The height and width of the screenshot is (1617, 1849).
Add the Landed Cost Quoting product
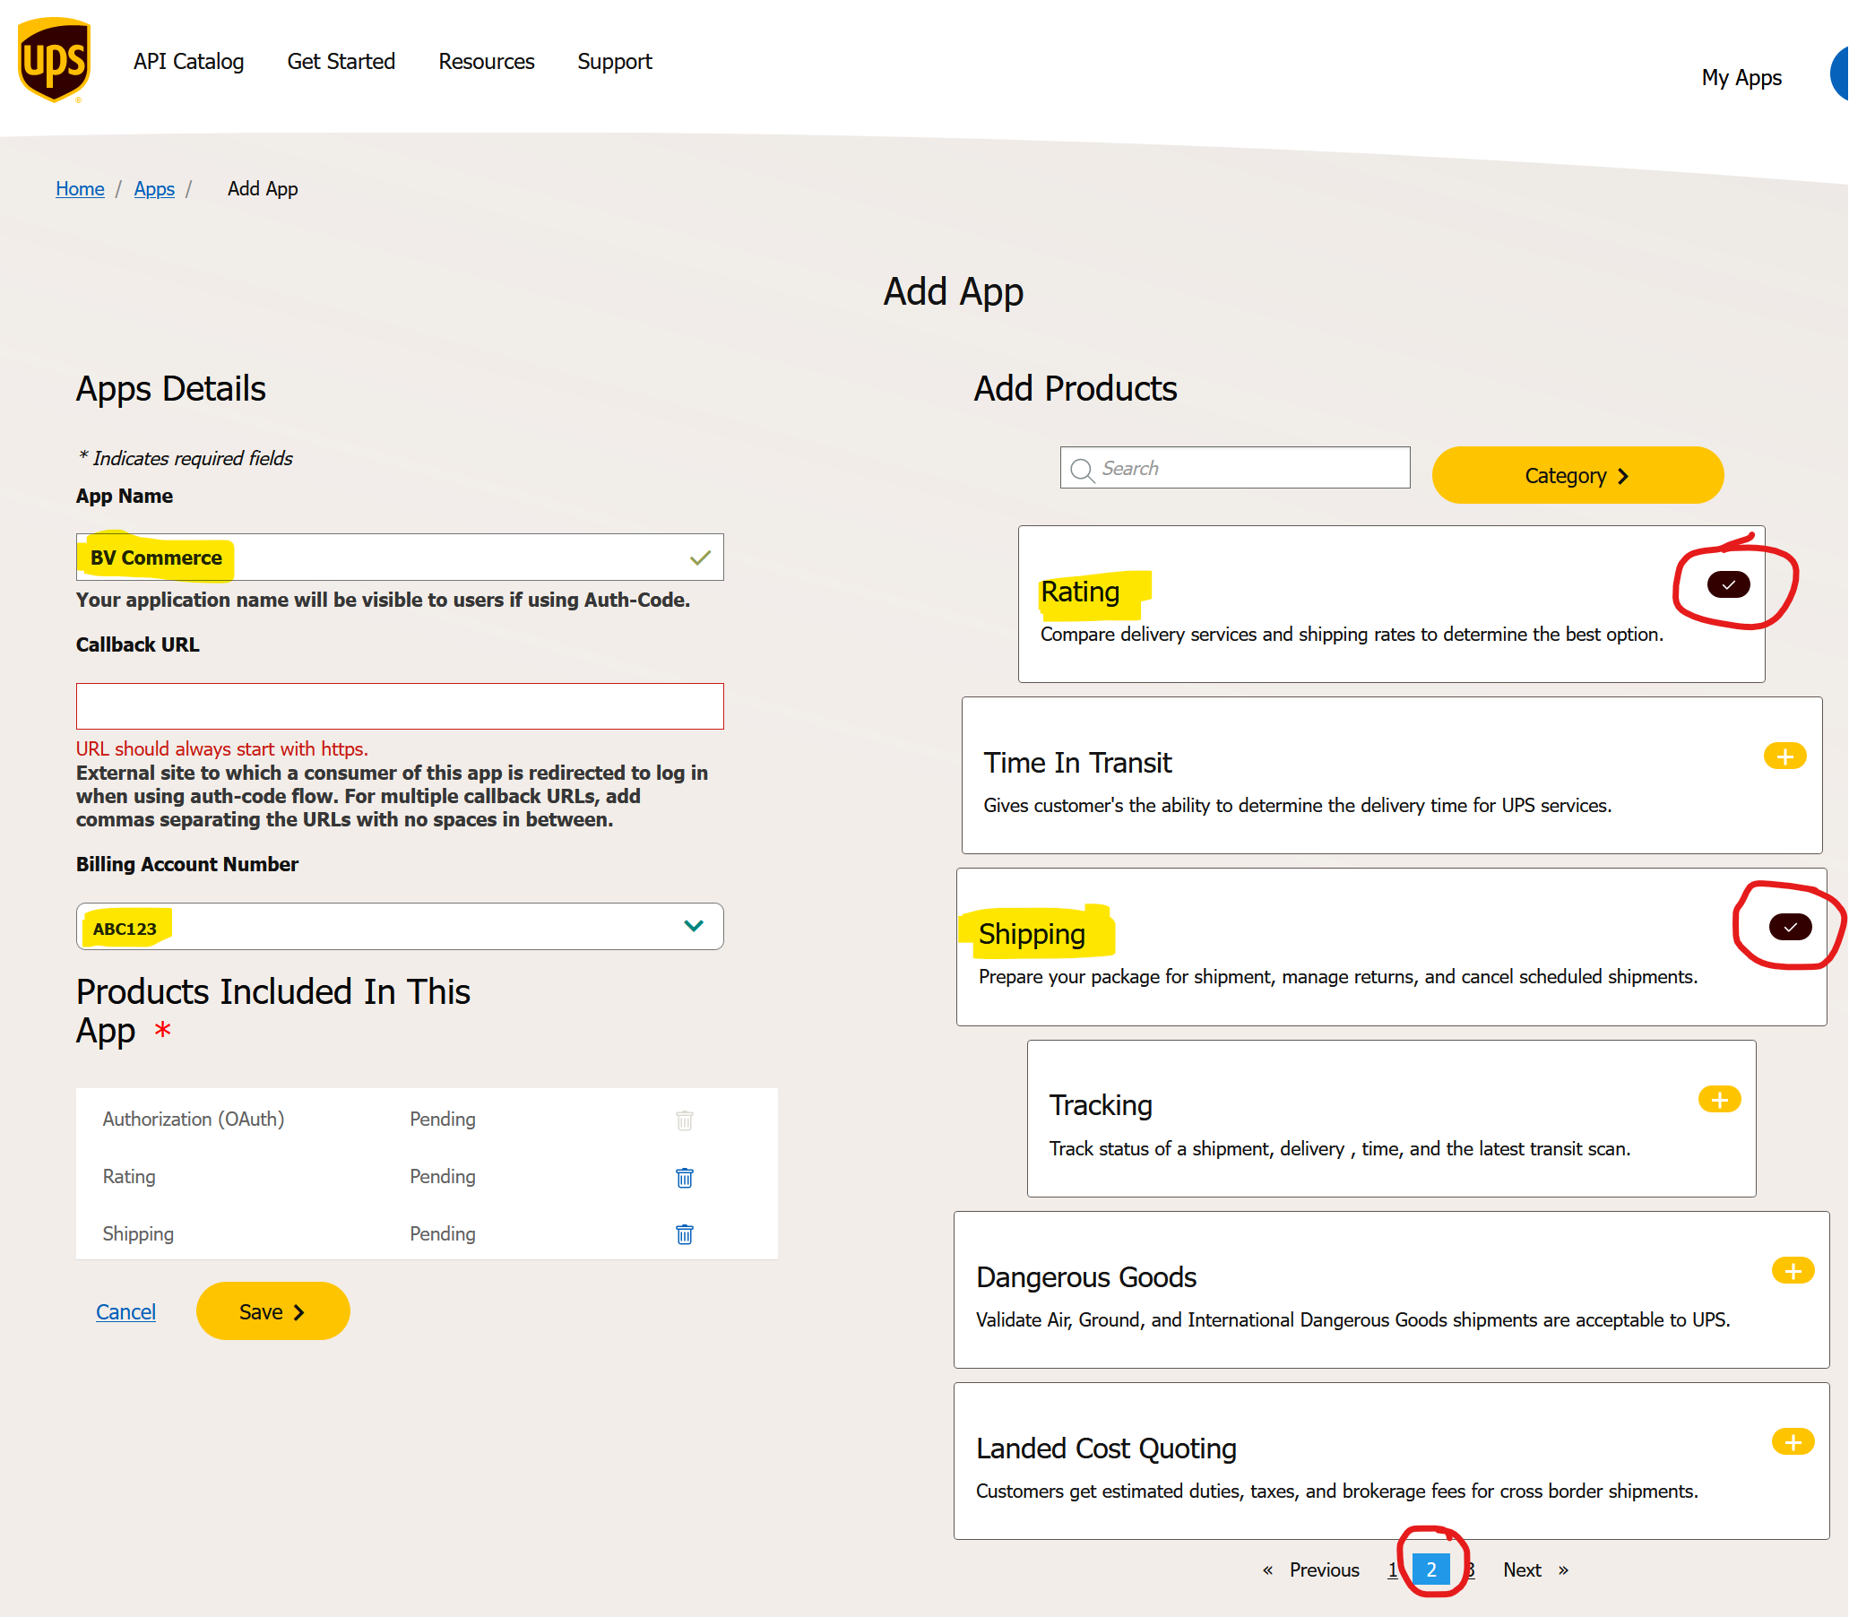[1793, 1442]
